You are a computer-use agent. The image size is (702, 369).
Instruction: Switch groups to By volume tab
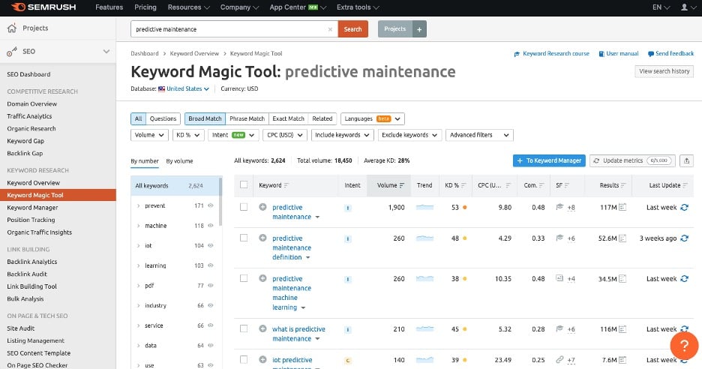click(x=179, y=161)
